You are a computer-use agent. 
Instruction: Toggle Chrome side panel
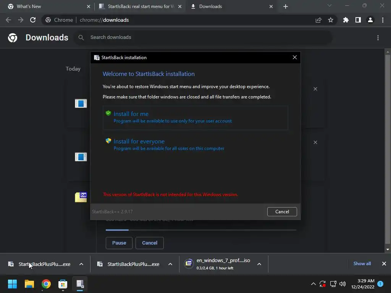[x=358, y=20]
